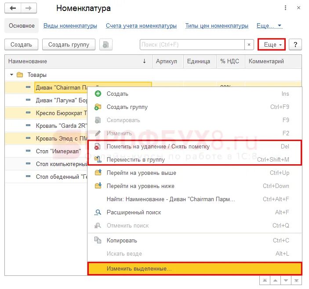Screen dimensions: 309x289
Task: Jump to the last row of the list
Action: point(296,280)
